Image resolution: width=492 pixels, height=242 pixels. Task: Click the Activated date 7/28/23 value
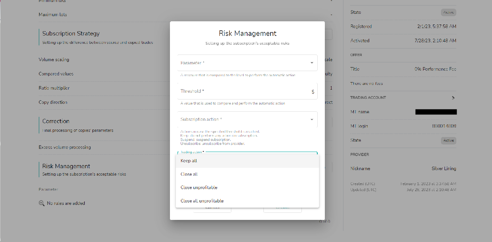pyautogui.click(x=435, y=41)
